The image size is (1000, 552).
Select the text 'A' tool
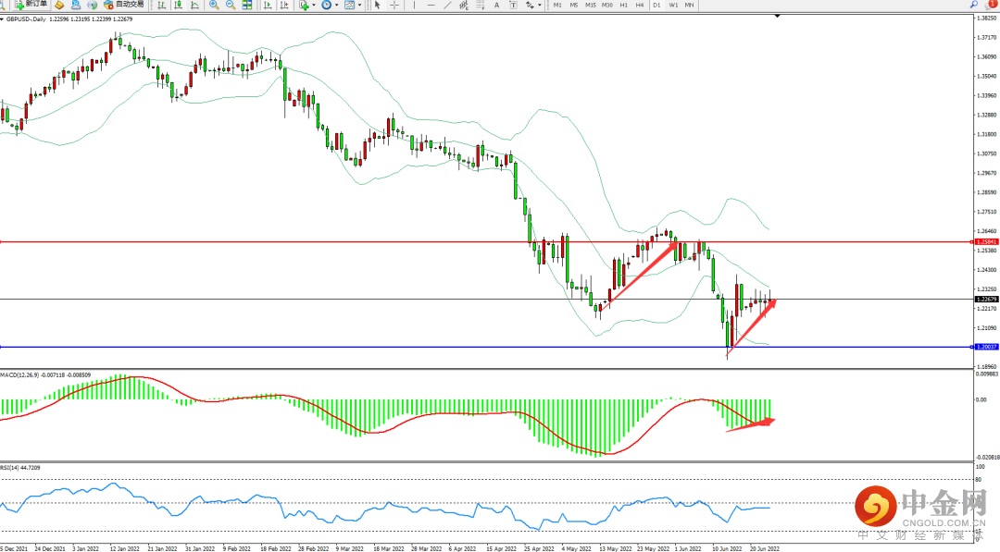point(497,5)
